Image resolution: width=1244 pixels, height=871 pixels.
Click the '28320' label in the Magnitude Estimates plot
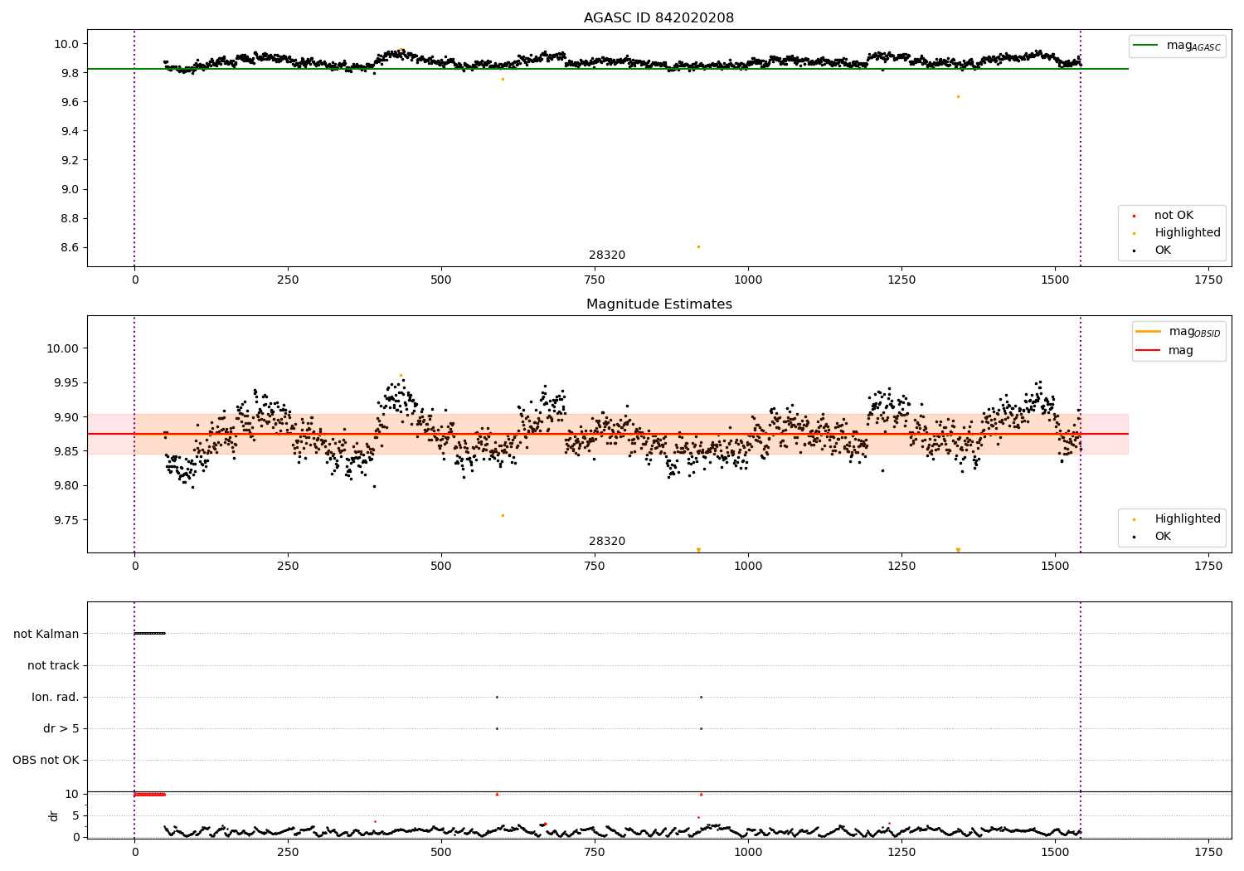click(x=607, y=542)
